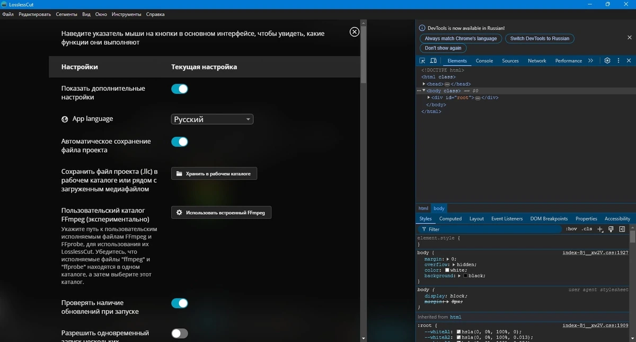636x342 pixels.
Task: Click the inspect element picker icon in DevTools
Action: tap(422, 60)
